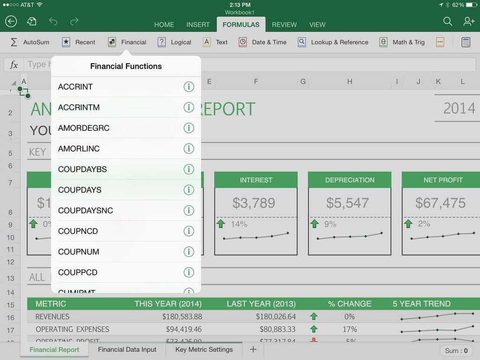Switch to the HOME ribbon tab

click(x=164, y=25)
